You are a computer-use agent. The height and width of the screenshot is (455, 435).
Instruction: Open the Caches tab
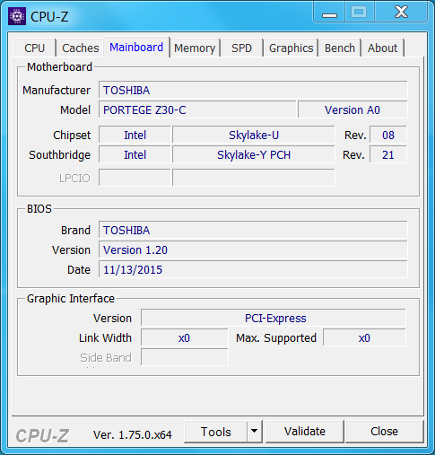[80, 48]
